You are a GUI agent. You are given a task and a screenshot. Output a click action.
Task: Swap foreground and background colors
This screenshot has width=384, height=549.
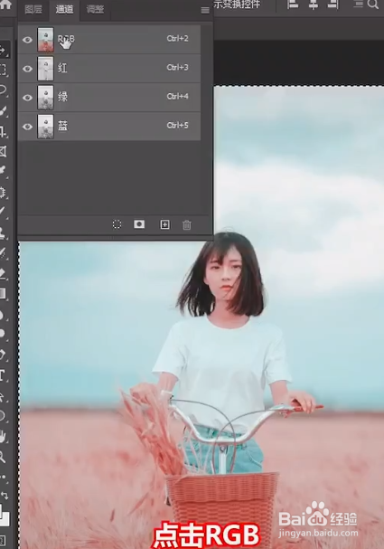pos(4,495)
